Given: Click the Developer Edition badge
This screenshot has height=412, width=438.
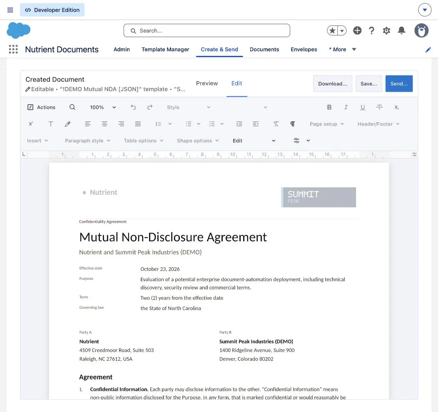Looking at the screenshot, I should pos(52,10).
